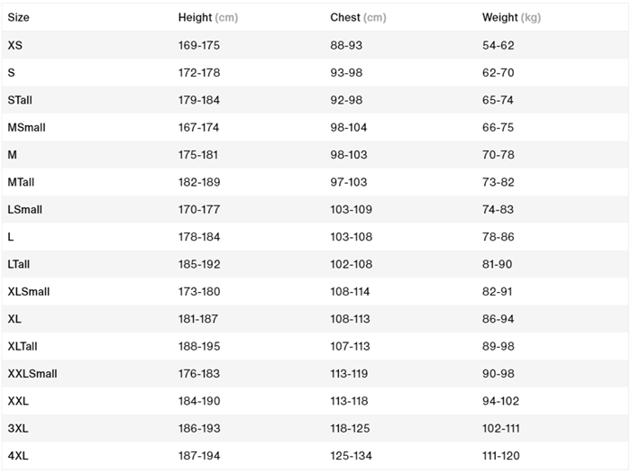
Task: Click height value 188-195 for XLTall
Action: point(199,346)
